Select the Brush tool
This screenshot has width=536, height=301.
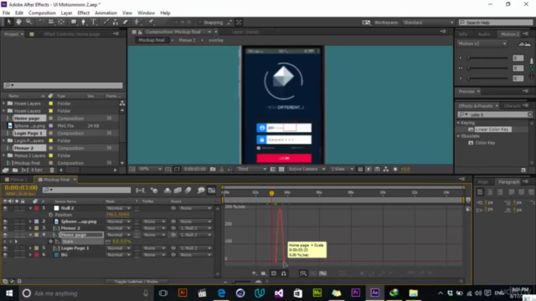(x=106, y=23)
